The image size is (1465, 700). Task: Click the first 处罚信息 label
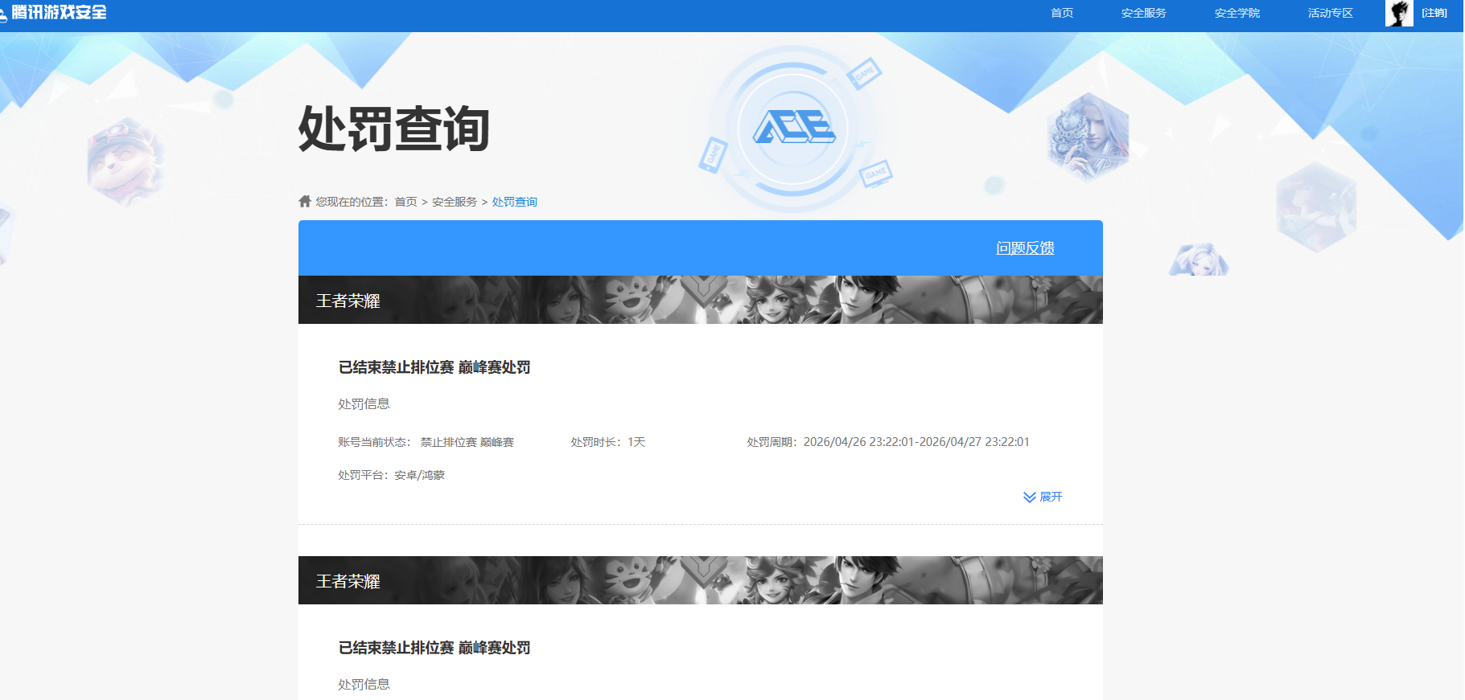click(x=364, y=403)
